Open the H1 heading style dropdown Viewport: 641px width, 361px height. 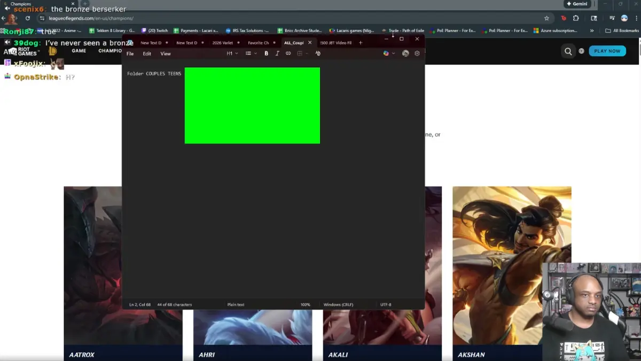[232, 53]
